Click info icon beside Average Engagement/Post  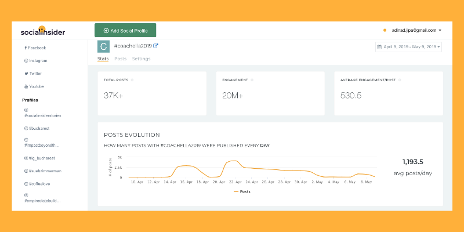[400, 80]
